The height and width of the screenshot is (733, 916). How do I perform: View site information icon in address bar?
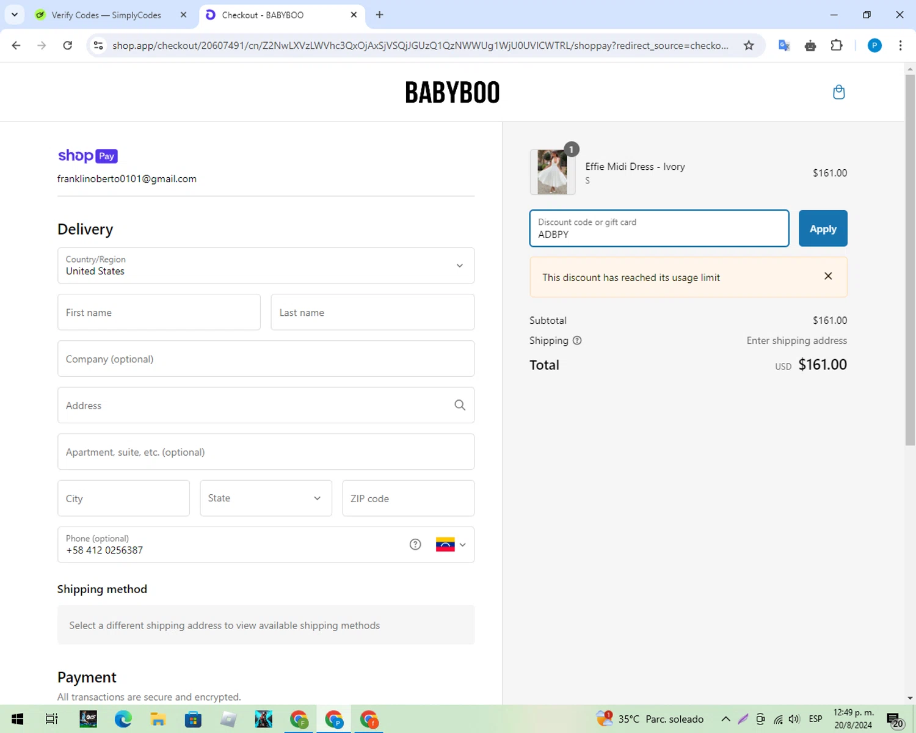[x=98, y=45]
